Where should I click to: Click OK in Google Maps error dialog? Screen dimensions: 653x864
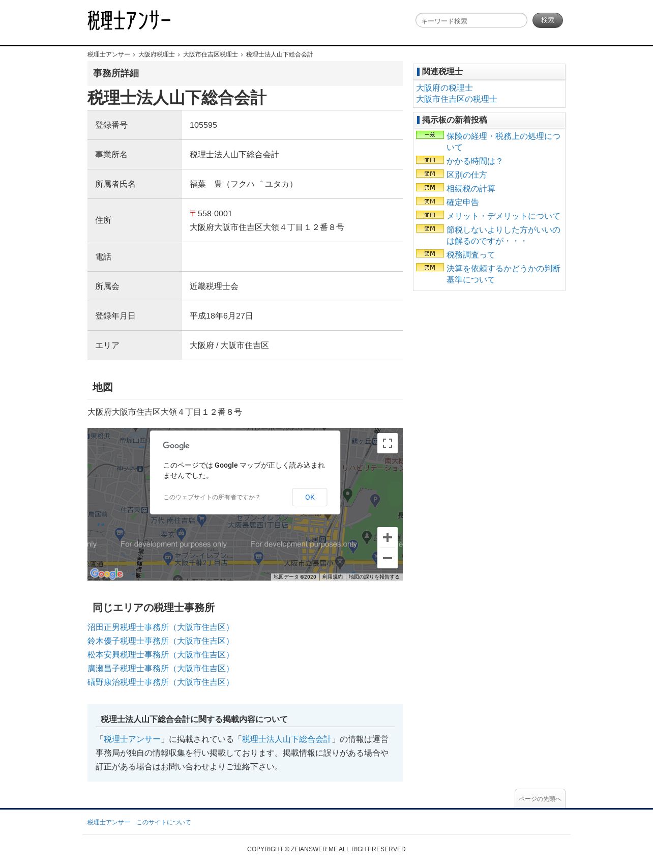pyautogui.click(x=310, y=497)
